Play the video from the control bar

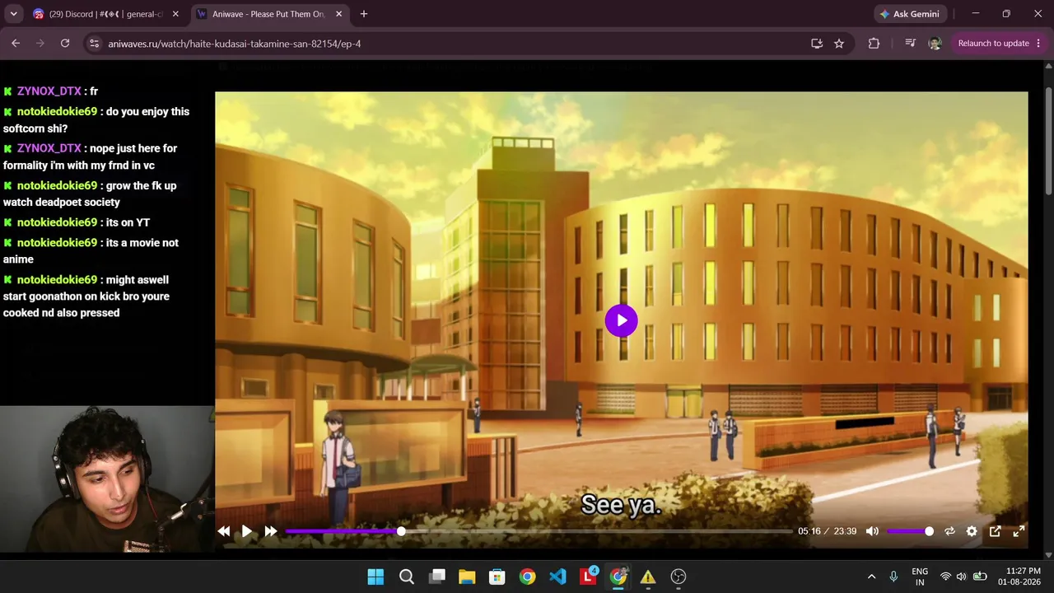(246, 531)
